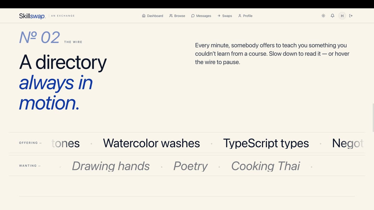374x210 pixels.
Task: Open the Dashboard page
Action: coord(152,16)
